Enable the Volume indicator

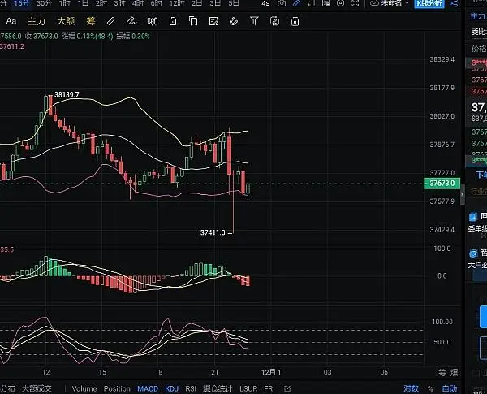click(x=84, y=388)
